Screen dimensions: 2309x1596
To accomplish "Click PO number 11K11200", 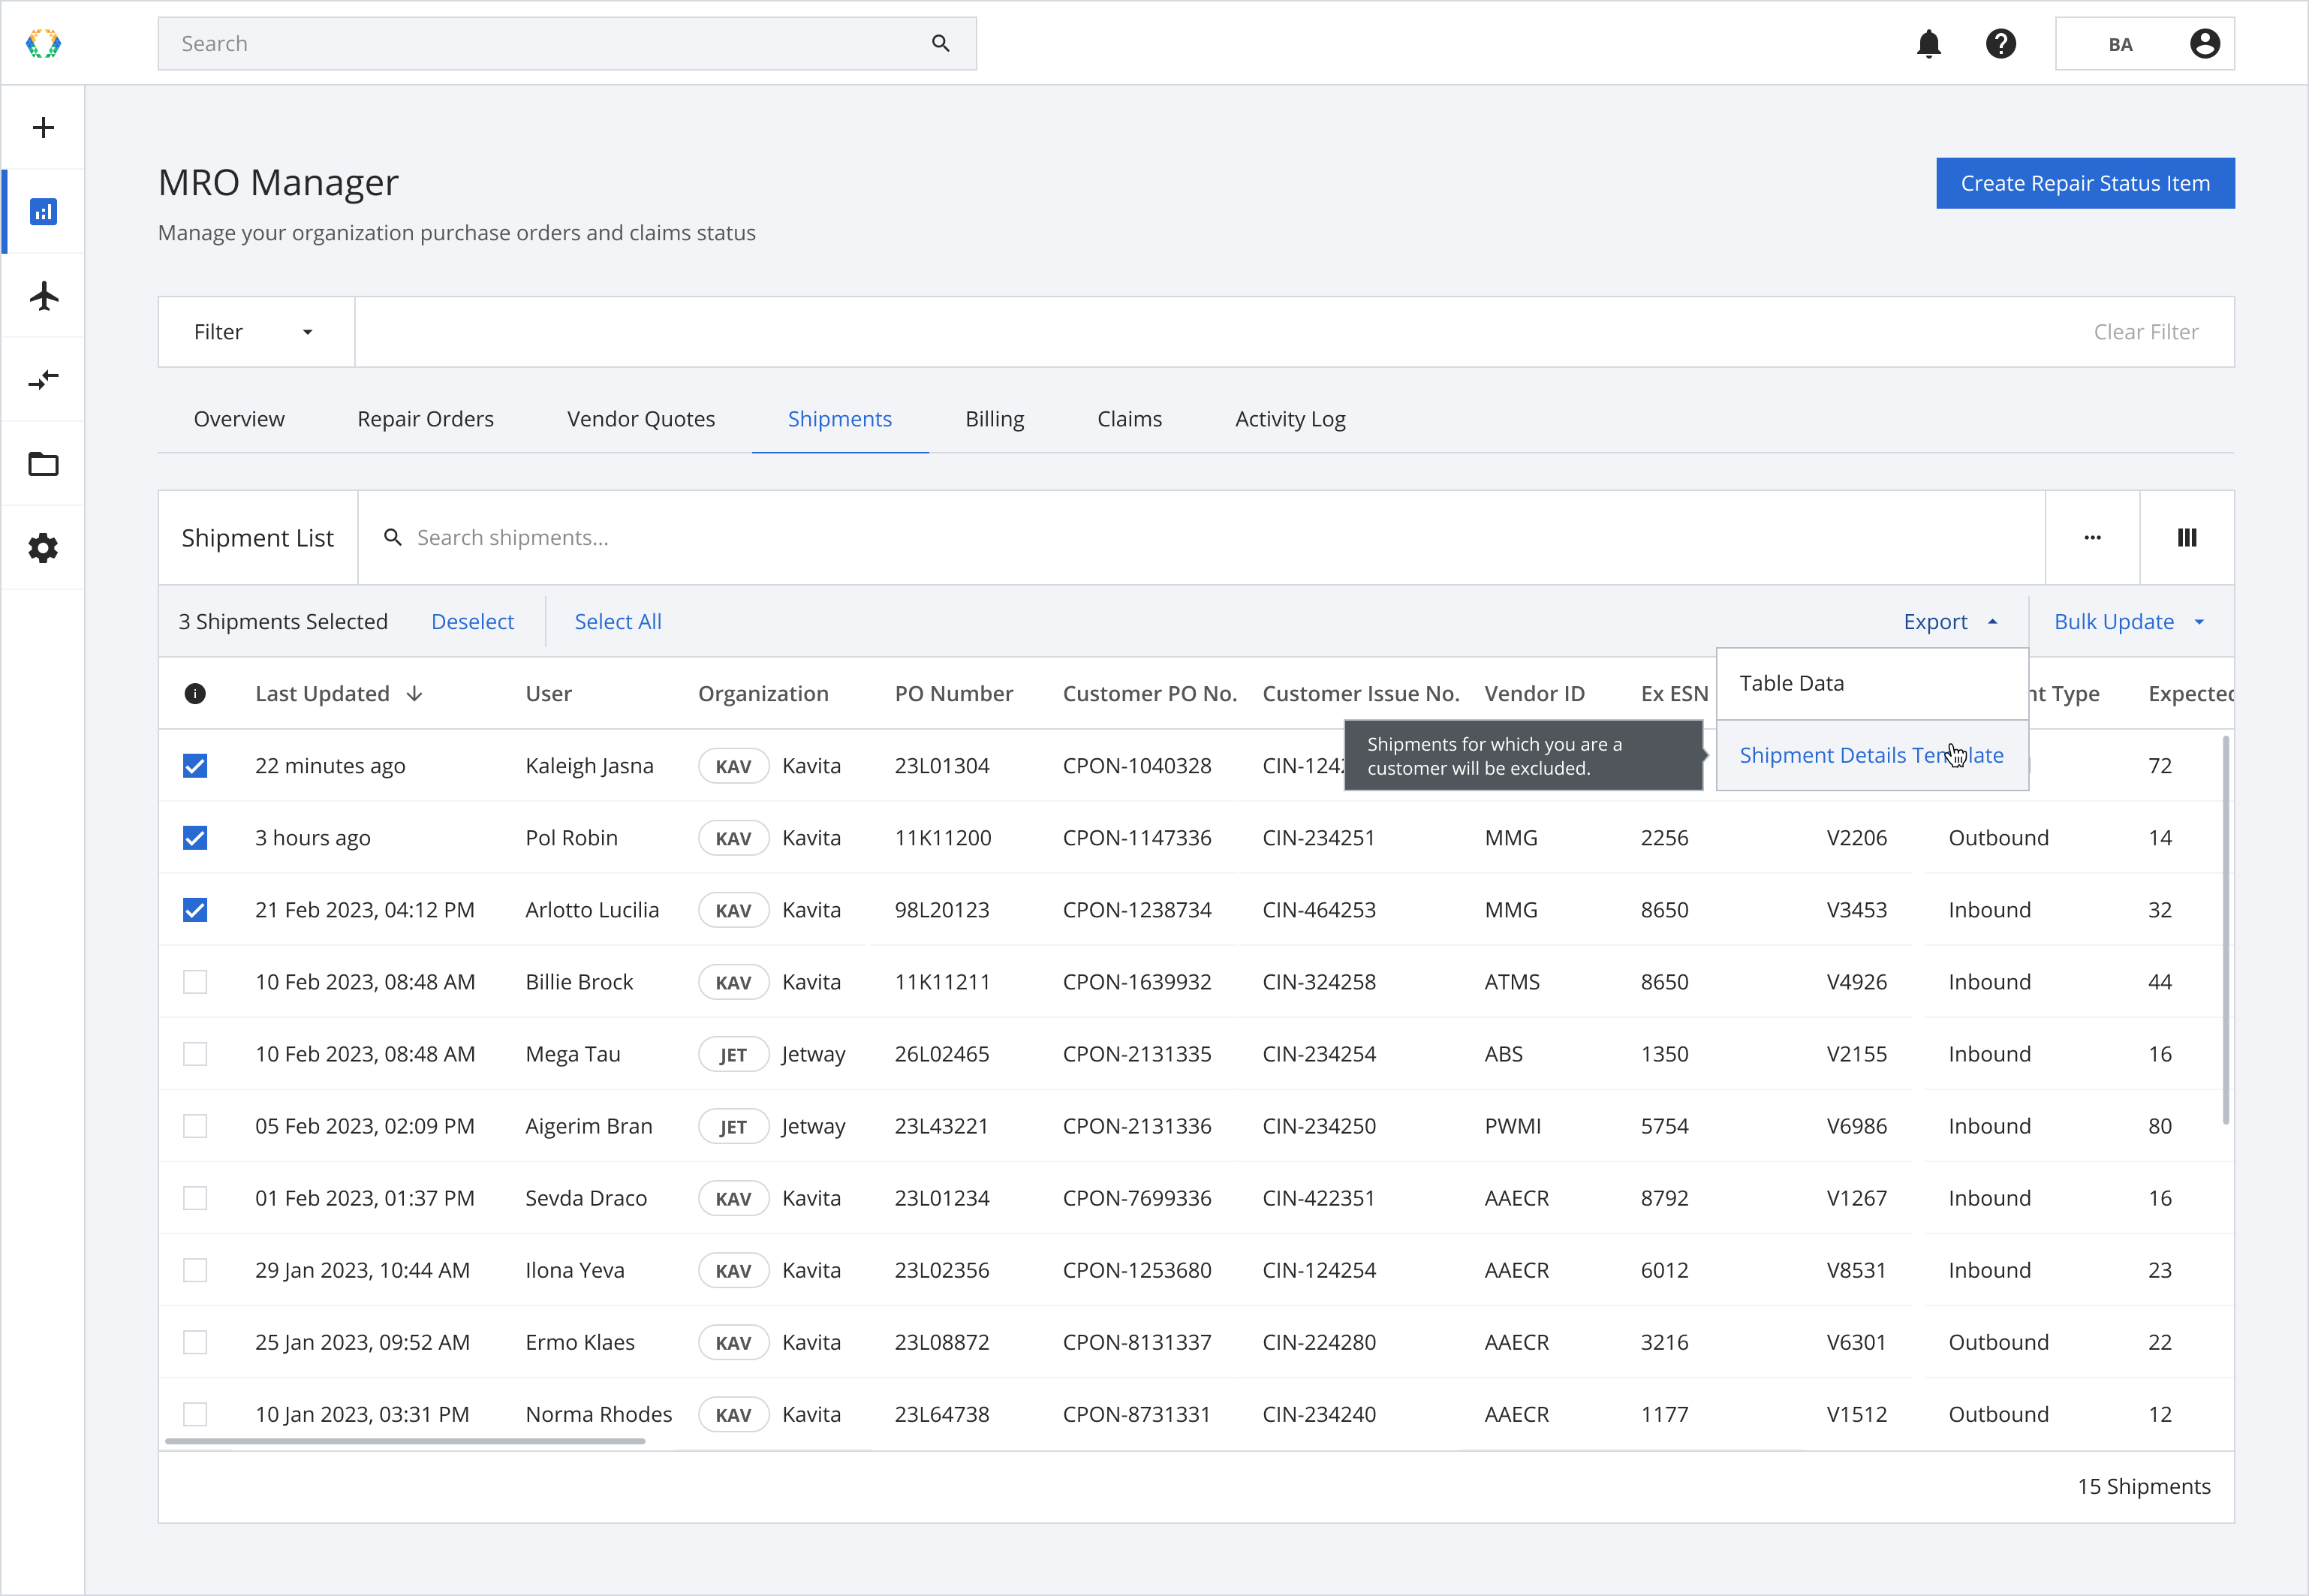I will pyautogui.click(x=943, y=838).
